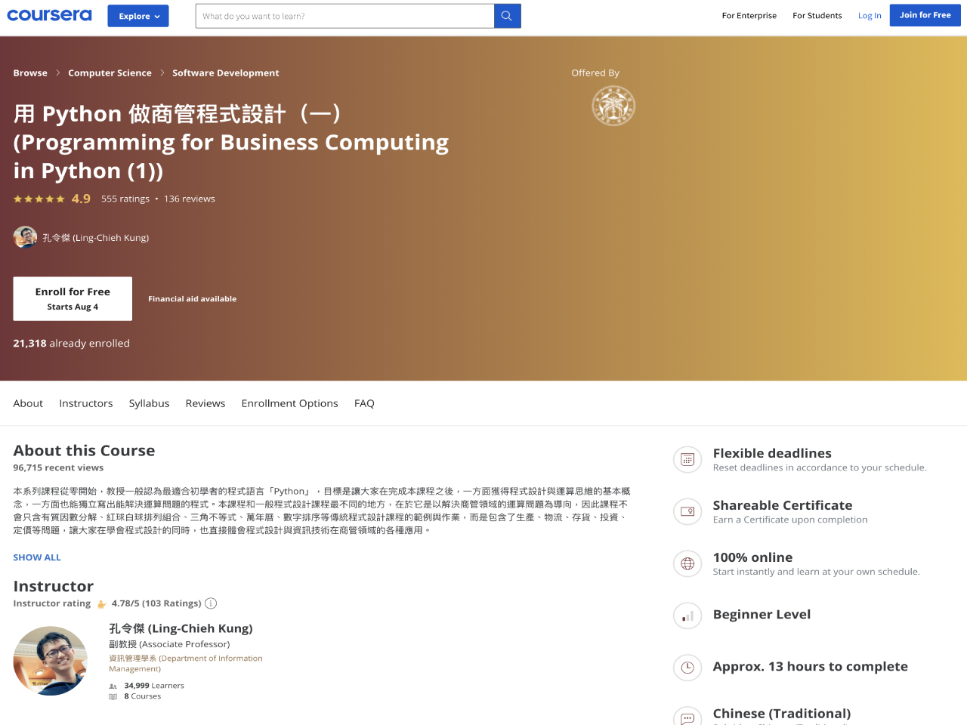Click the large instructor photo

[51, 661]
